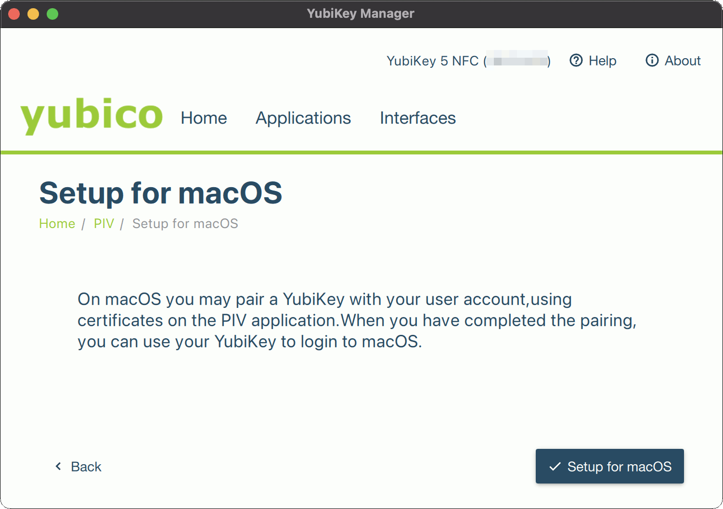
Task: Open the Help text link
Action: tap(602, 61)
